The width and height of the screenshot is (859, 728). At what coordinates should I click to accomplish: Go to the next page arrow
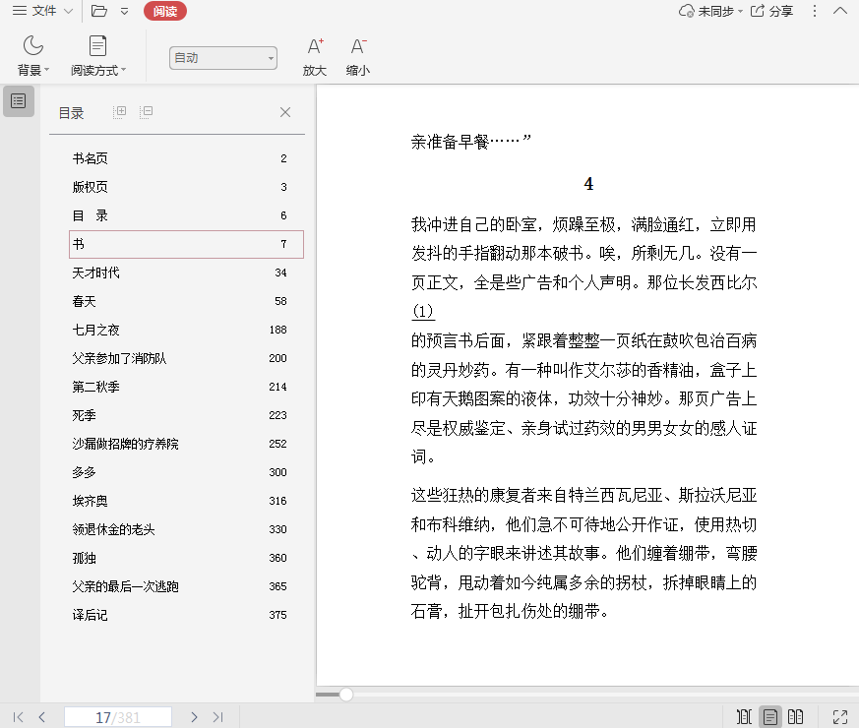click(194, 717)
